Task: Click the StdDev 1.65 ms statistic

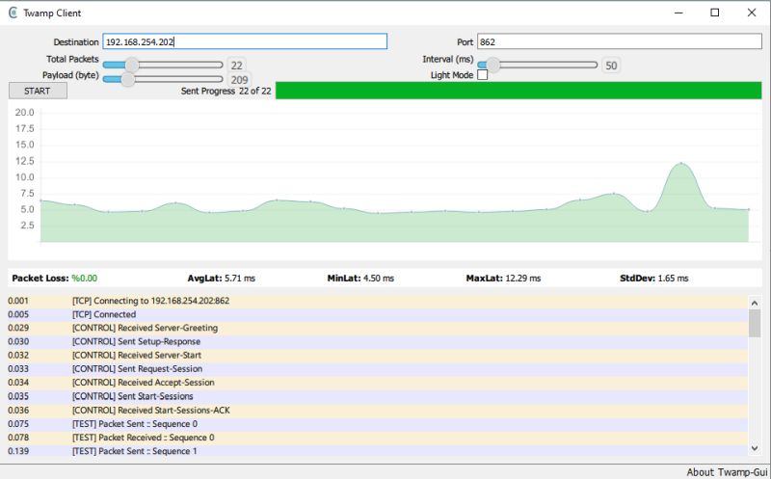Action: pyautogui.click(x=654, y=279)
